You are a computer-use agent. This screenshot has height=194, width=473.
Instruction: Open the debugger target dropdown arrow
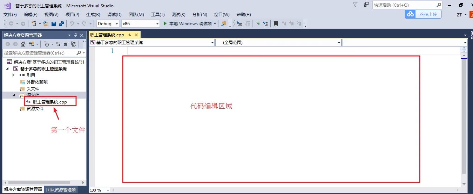[x=215, y=24]
